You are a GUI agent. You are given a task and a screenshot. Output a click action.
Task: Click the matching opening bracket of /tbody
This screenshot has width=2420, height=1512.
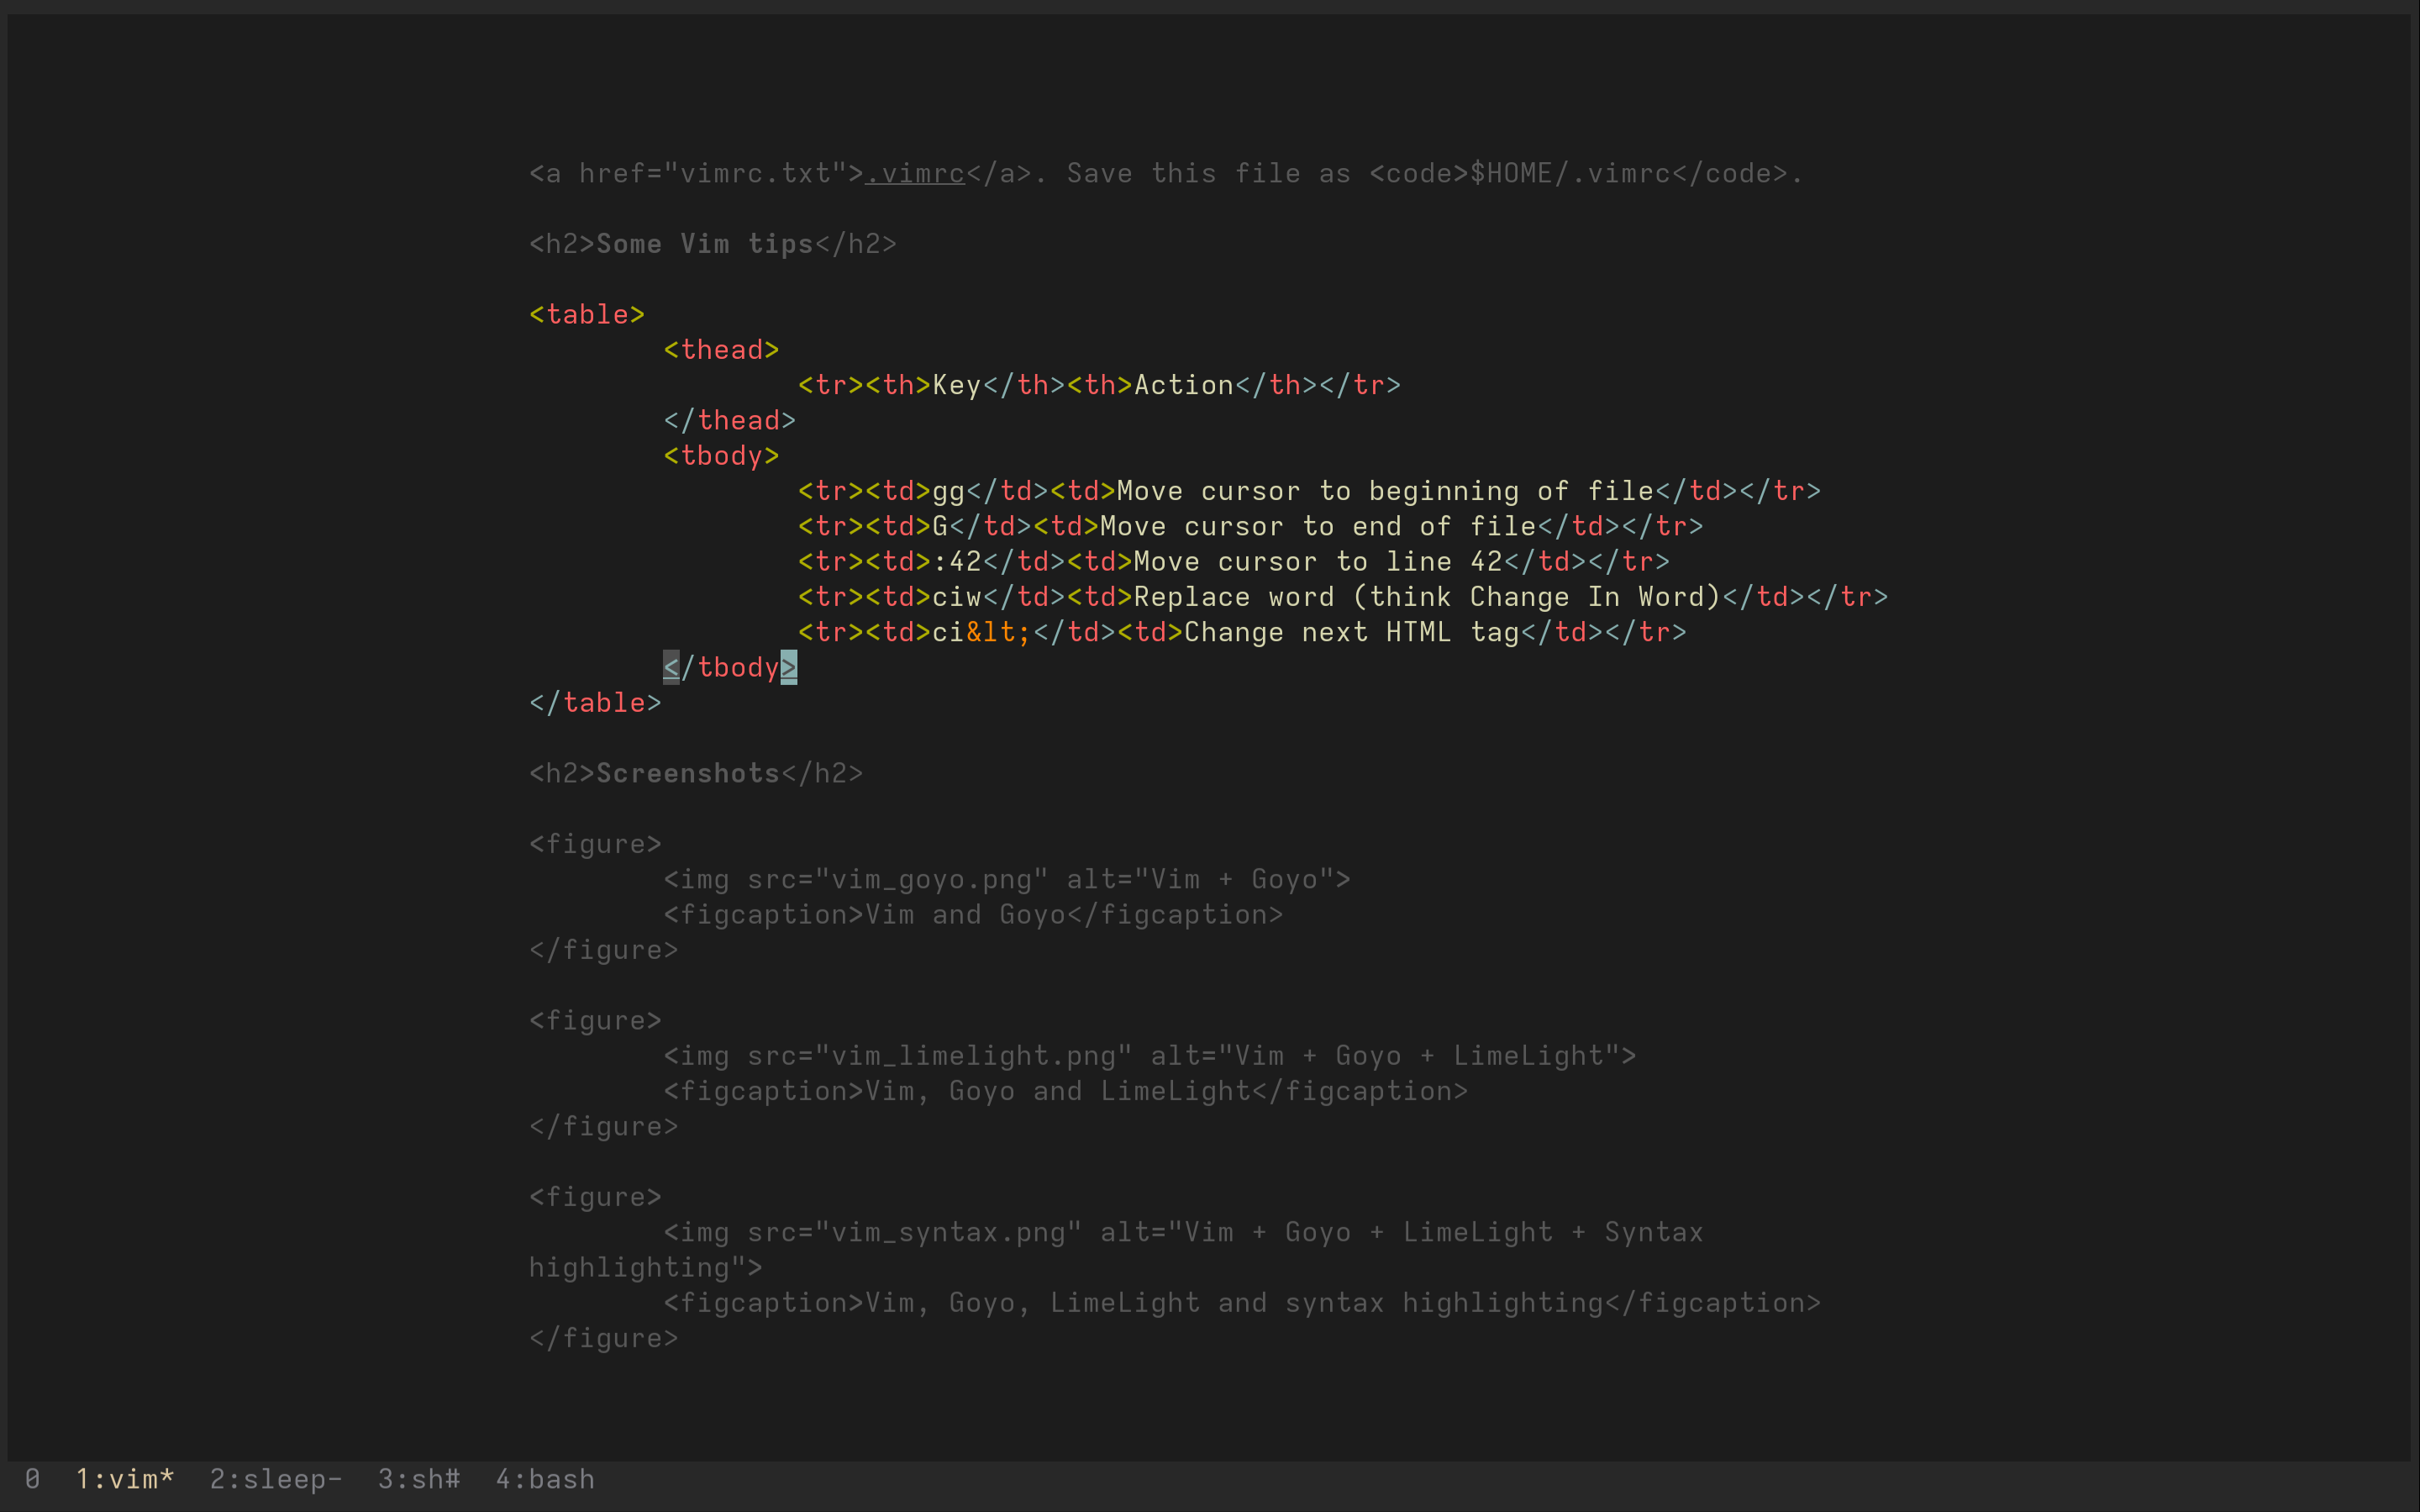click(671, 667)
